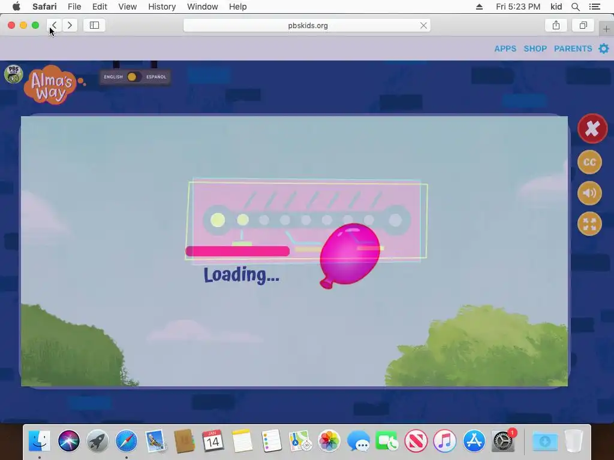Open the Safari menu
Image resolution: width=614 pixels, height=460 pixels.
(44, 7)
